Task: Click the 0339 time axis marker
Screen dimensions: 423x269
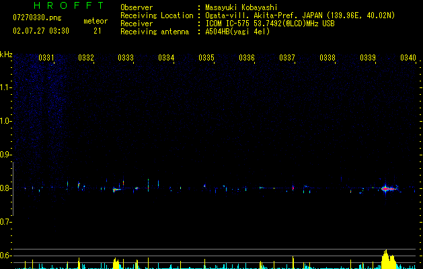Action: tap(368, 57)
